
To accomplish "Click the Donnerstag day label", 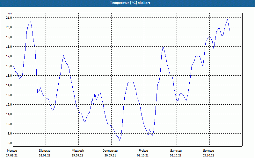I will (110, 151).
